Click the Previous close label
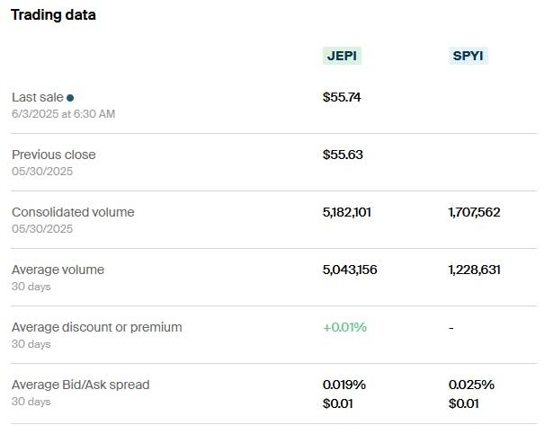545x434 pixels. pos(53,155)
